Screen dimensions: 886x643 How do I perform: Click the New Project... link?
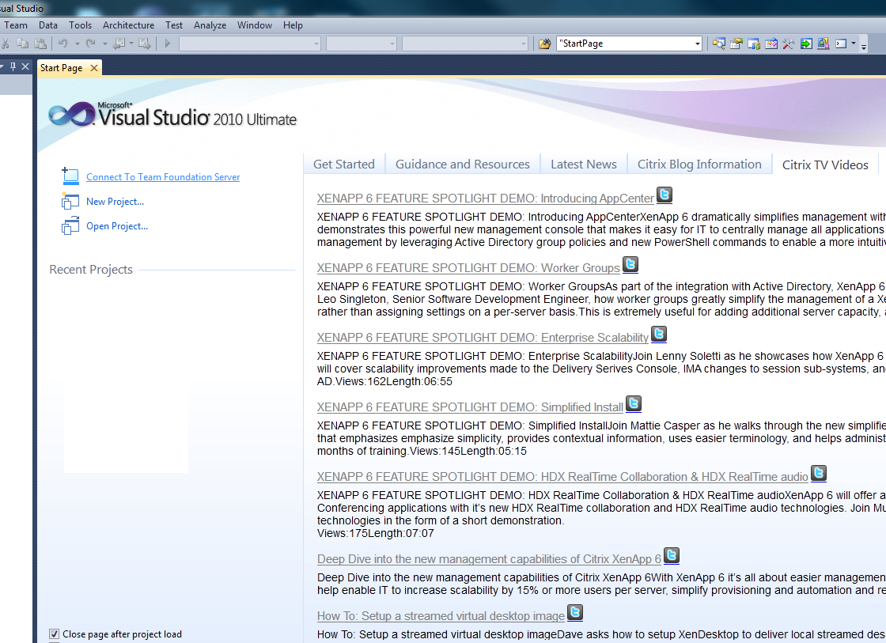115,202
